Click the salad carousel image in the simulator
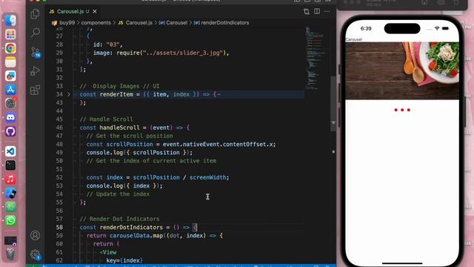Screen dimensions: 474x267 (402, 70)
